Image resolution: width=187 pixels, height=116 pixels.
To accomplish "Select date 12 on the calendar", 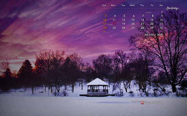I will pos(123,20).
